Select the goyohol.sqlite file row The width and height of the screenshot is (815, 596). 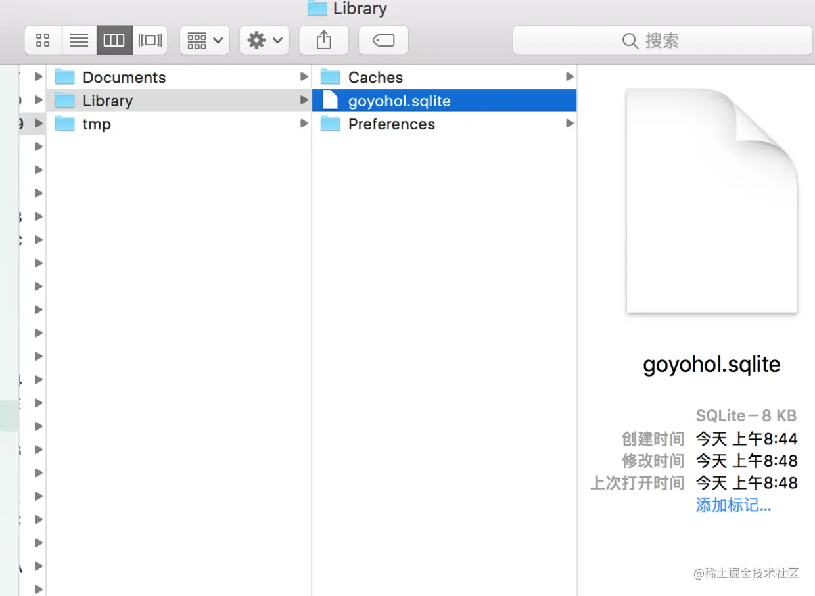tap(444, 101)
